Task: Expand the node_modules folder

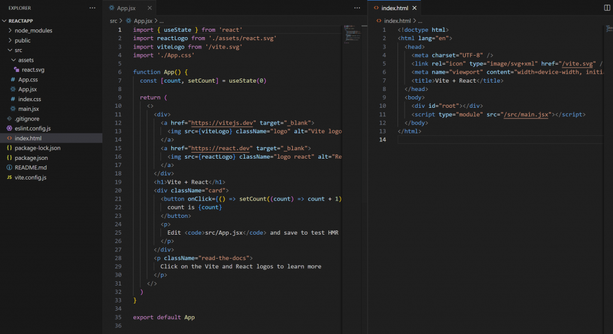Action: click(51, 31)
